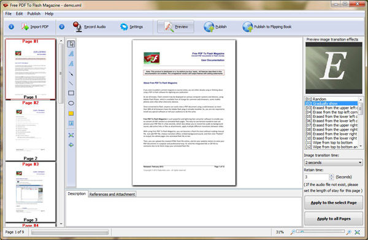Click the Apply to all Pages button
The width and height of the screenshot is (368, 240).
point(334,219)
